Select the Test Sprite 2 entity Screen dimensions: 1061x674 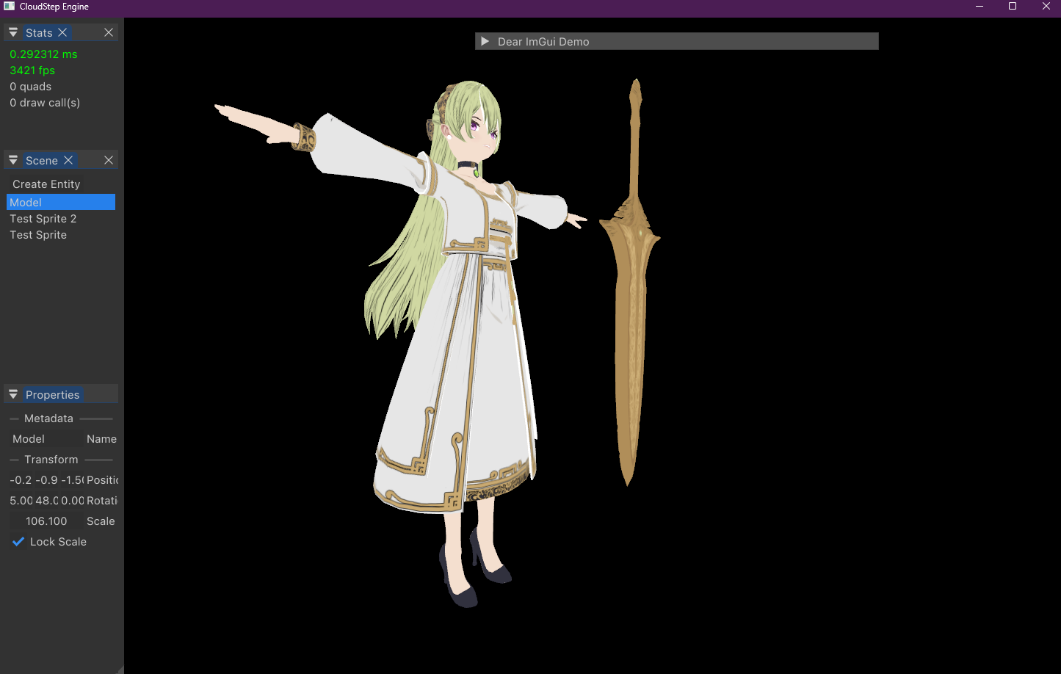pyautogui.click(x=43, y=219)
